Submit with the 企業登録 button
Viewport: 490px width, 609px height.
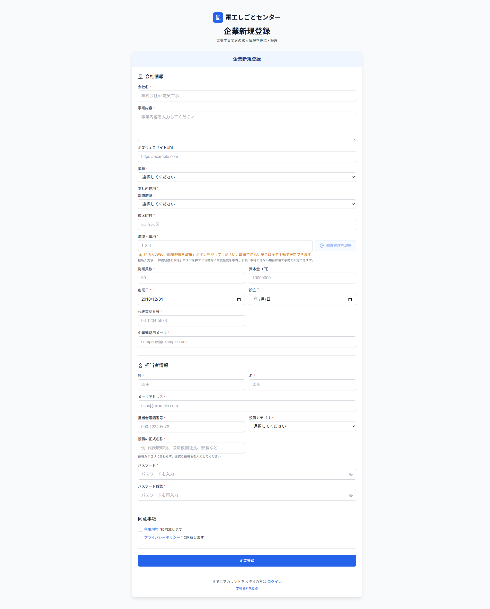point(246,561)
